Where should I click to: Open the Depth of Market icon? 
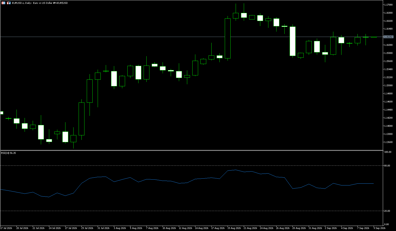(x=9, y=3)
